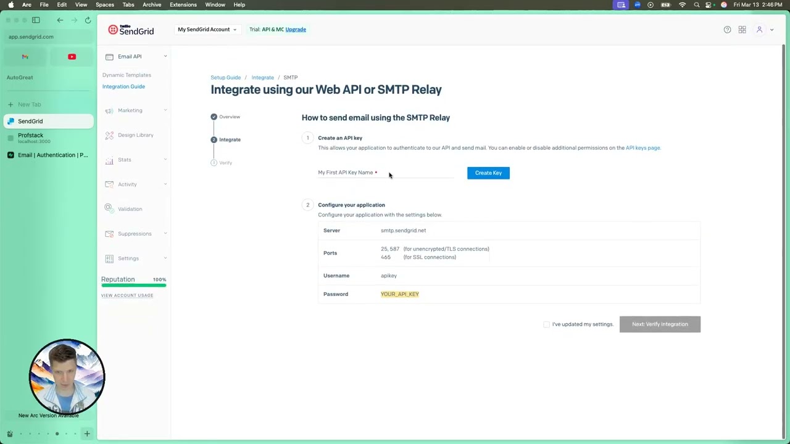The height and width of the screenshot is (444, 790).
Task: Click the browser forward arrow
Action: click(74, 20)
